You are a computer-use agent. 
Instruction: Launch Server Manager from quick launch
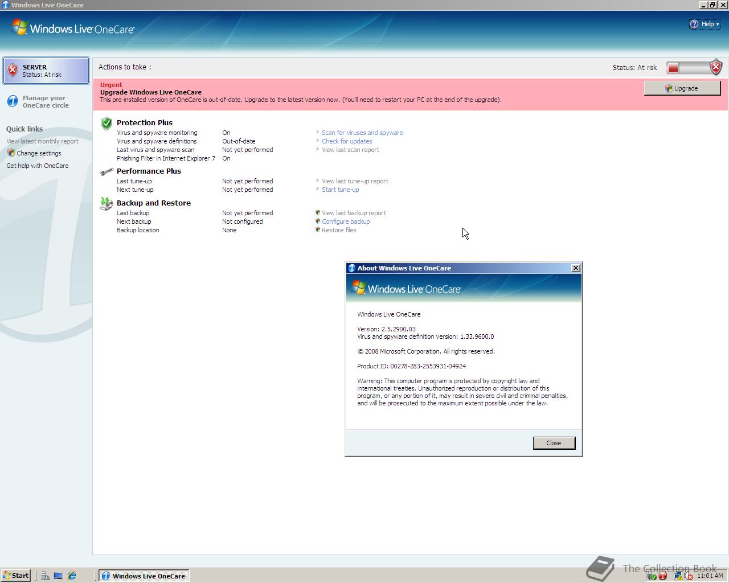[45, 576]
